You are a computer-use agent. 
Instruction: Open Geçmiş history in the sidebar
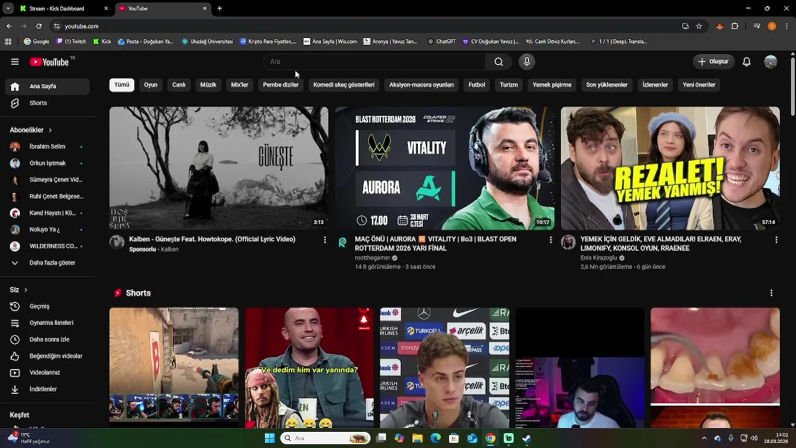[x=47, y=306]
